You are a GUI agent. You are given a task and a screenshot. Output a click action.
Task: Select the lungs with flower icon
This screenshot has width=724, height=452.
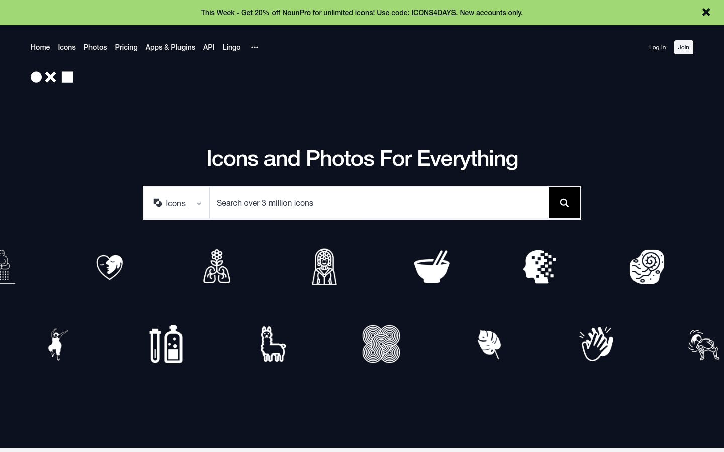pos(217,267)
